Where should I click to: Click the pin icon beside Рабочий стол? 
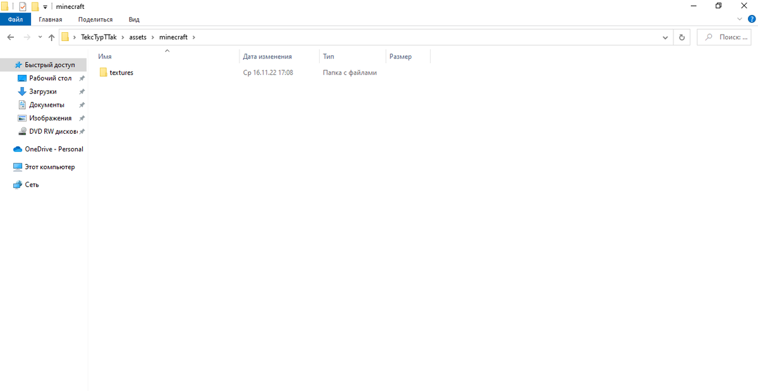(x=81, y=78)
